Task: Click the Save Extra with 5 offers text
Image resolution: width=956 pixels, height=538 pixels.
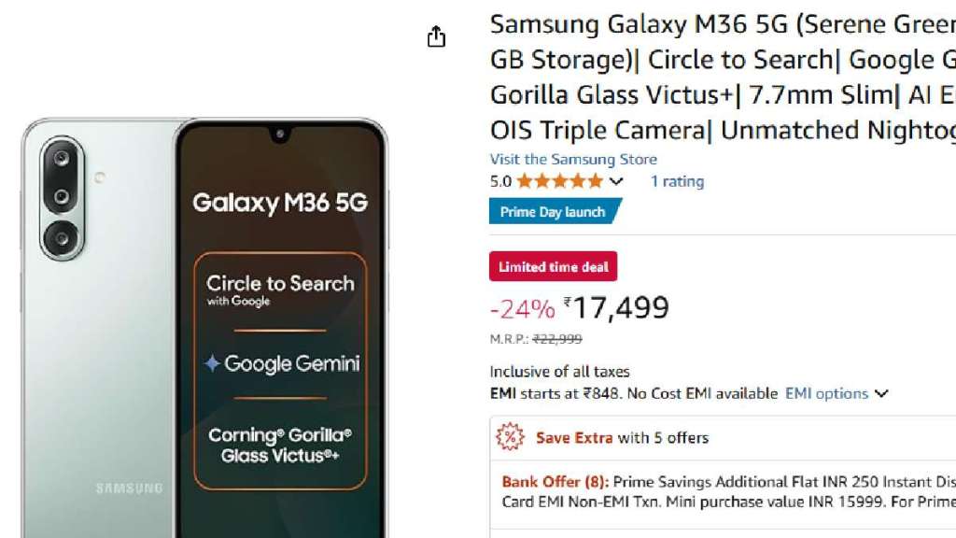Action: coord(622,437)
